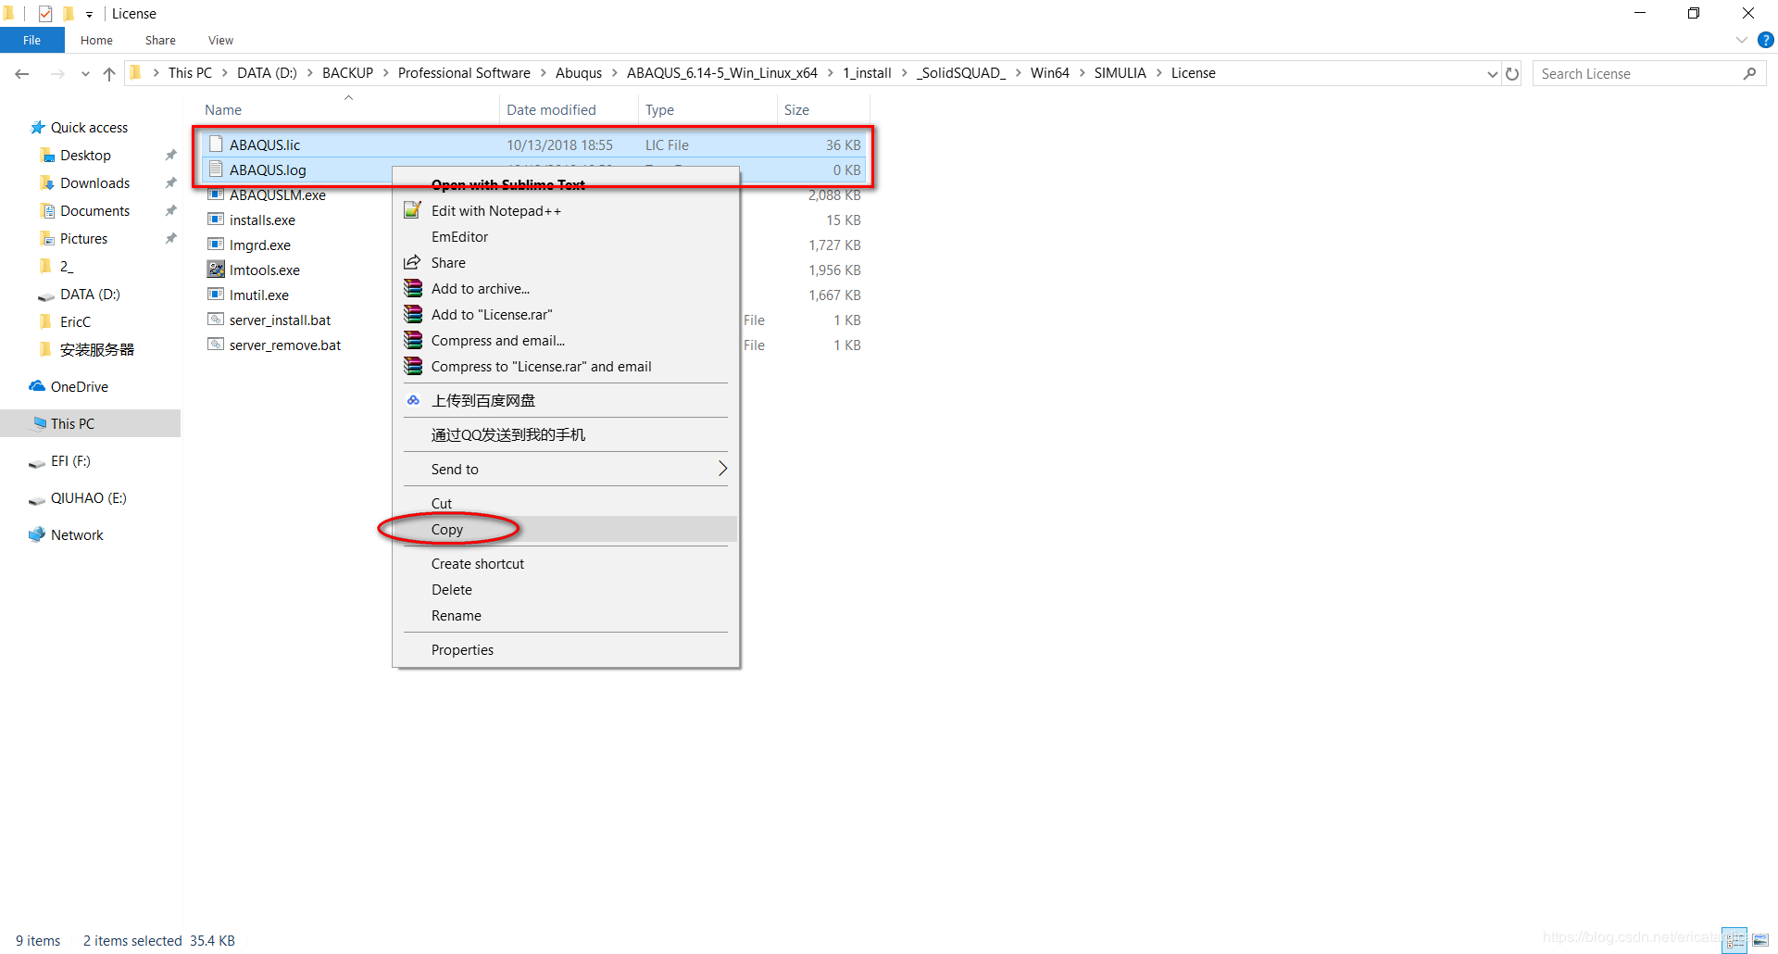Expand the ribbon with the chevron

click(x=1741, y=40)
